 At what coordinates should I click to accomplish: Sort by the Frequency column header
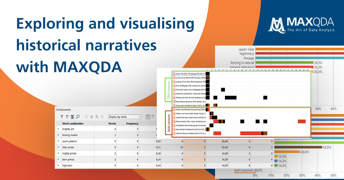point(132,124)
